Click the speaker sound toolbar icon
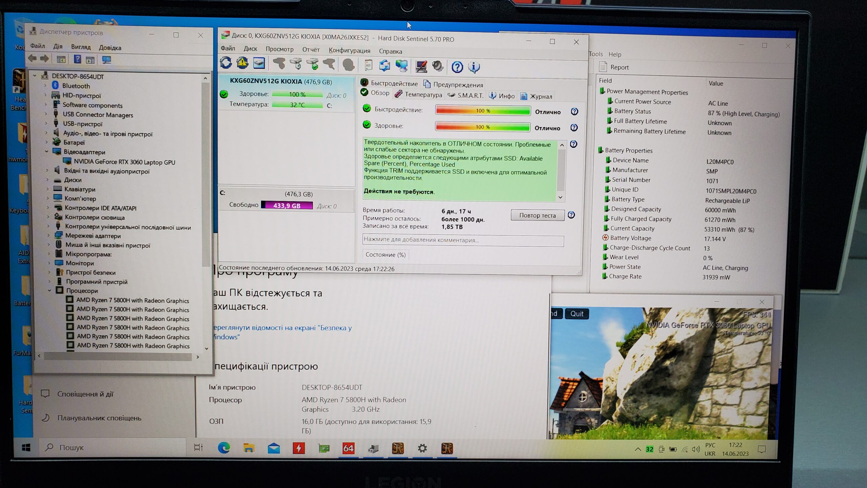 [x=438, y=66]
